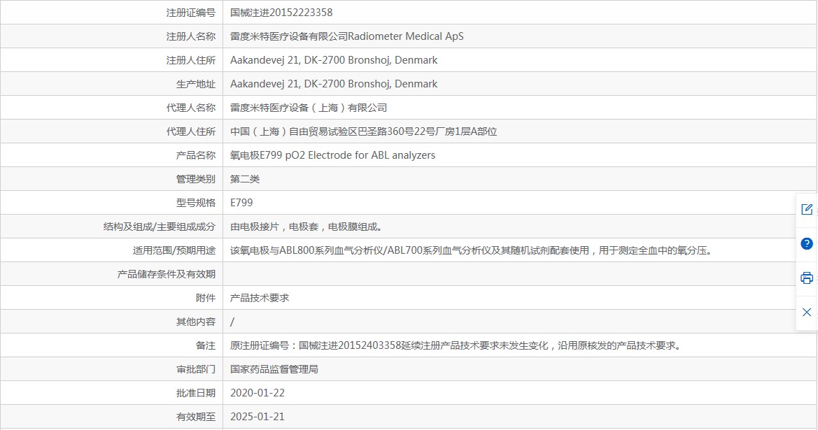Select registration number 国械注进20152223358

coord(281,13)
